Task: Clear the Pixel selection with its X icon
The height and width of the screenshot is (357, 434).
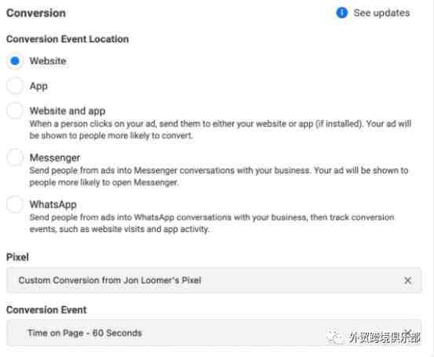Action: coord(407,280)
